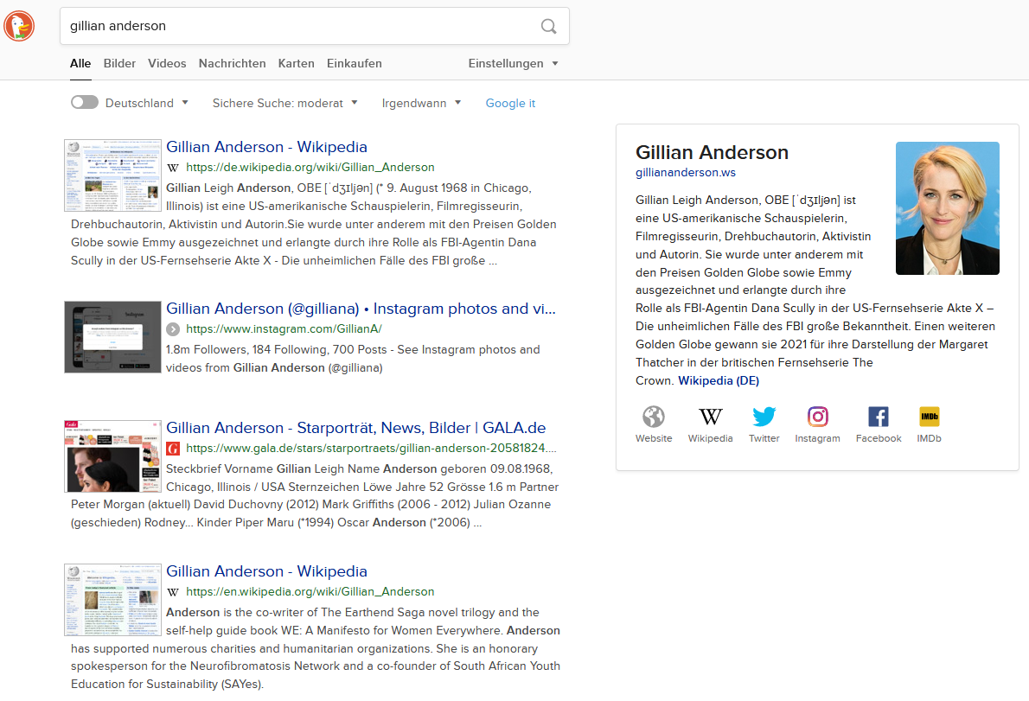This screenshot has width=1029, height=701.
Task: Click the GALA.de result thumbnail
Action: pyautogui.click(x=113, y=456)
